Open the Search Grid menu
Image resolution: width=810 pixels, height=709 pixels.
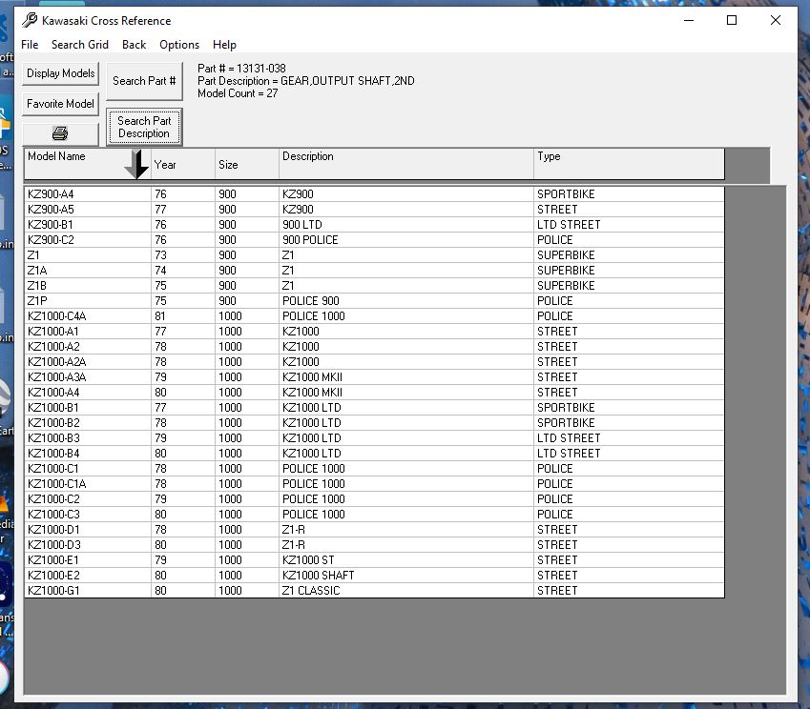coord(80,45)
